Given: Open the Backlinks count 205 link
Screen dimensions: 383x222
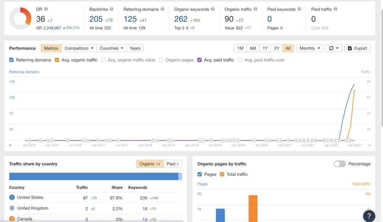Looking at the screenshot, I should 96,19.
